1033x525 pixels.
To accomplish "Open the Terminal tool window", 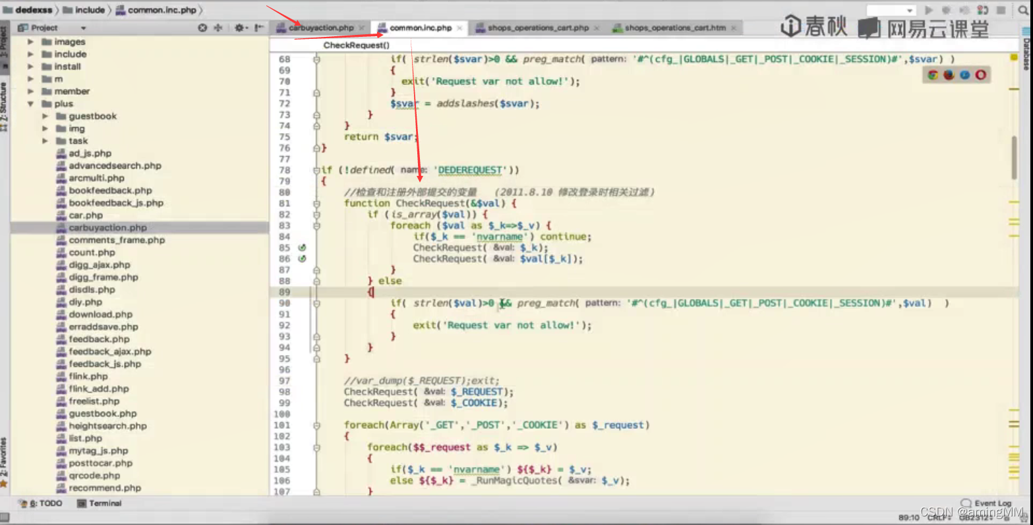I will [100, 503].
